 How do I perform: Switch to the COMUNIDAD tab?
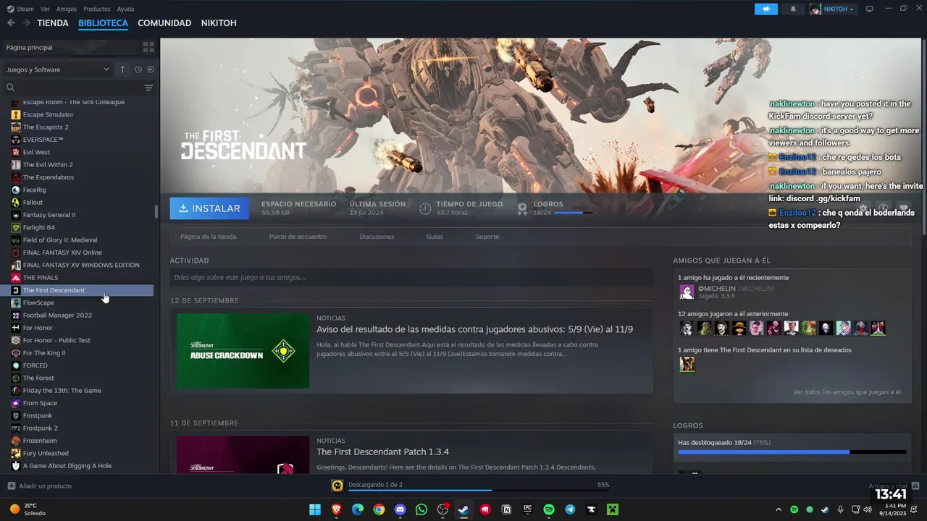coord(164,23)
